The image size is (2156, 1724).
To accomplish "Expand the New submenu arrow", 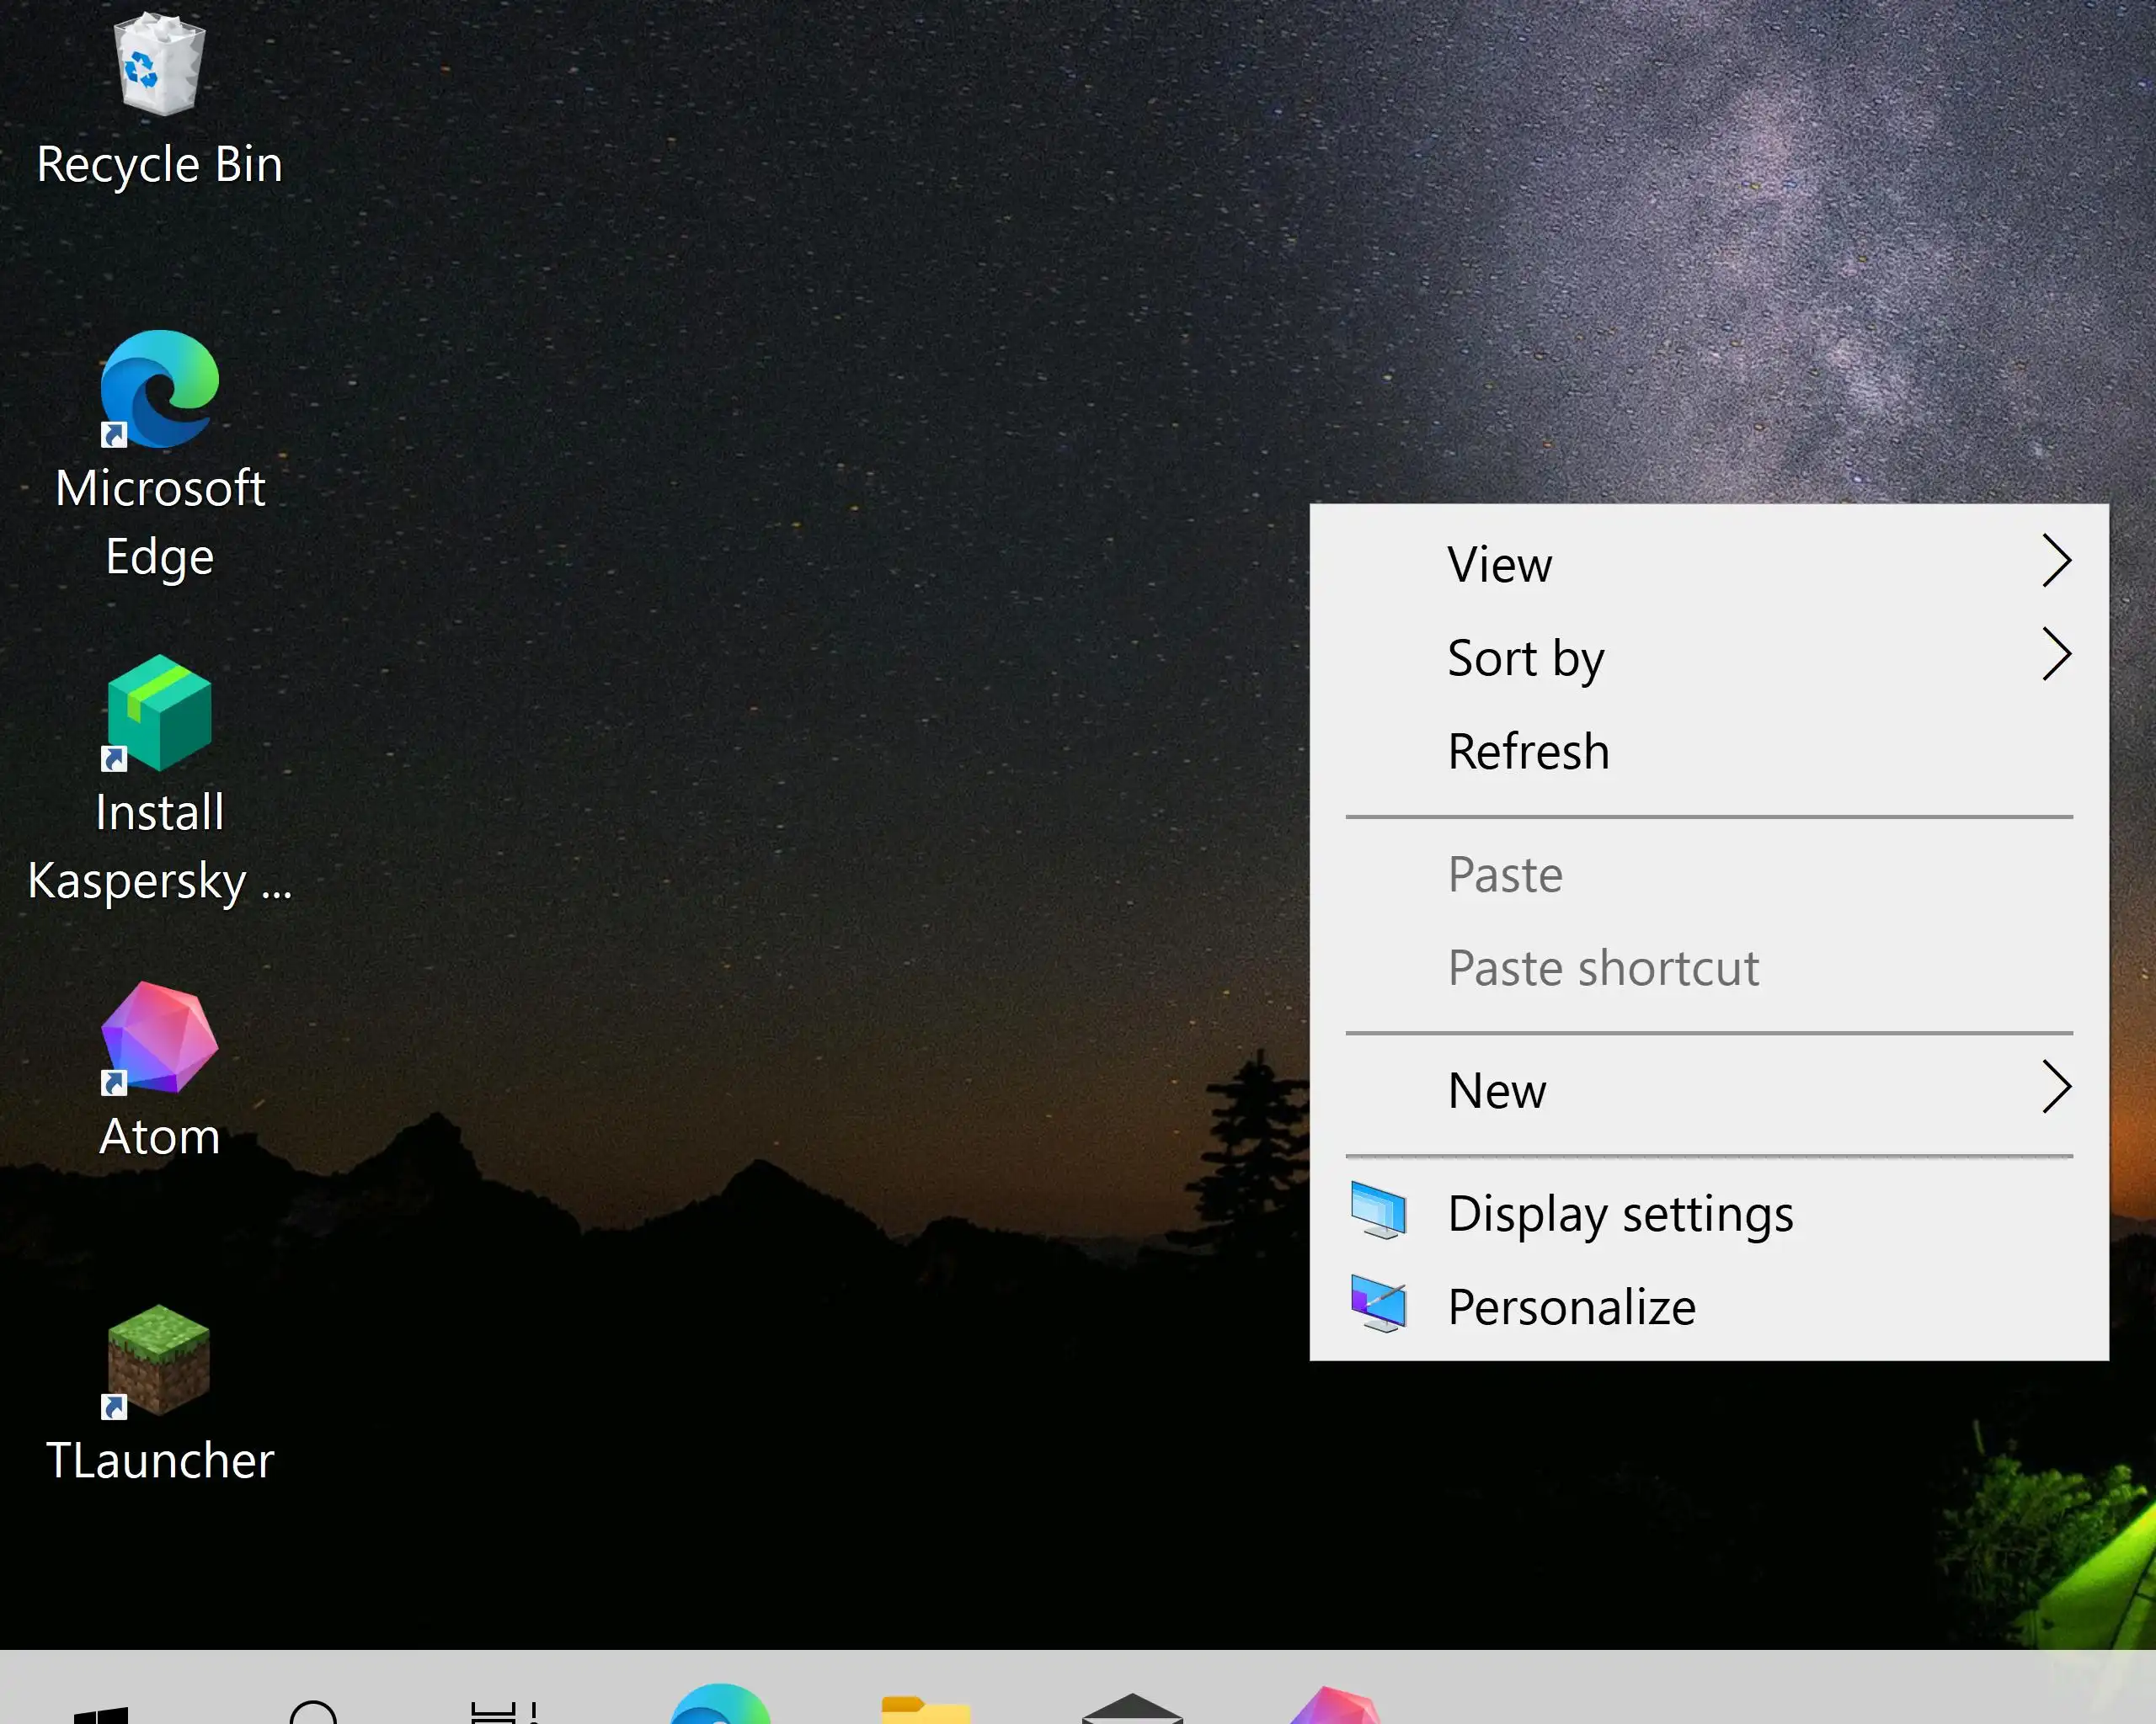I will [x=2056, y=1088].
